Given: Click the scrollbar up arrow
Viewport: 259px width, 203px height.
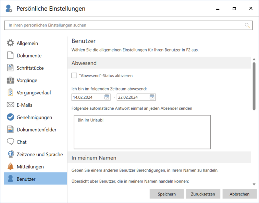Looking at the screenshot, I should [x=254, y=59].
